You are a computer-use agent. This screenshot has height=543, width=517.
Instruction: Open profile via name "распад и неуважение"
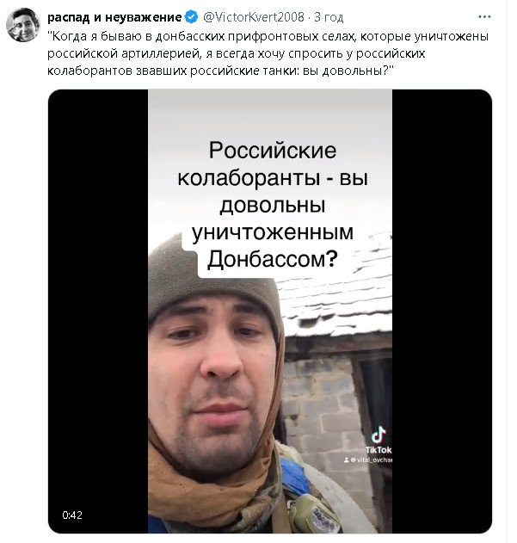114,16
